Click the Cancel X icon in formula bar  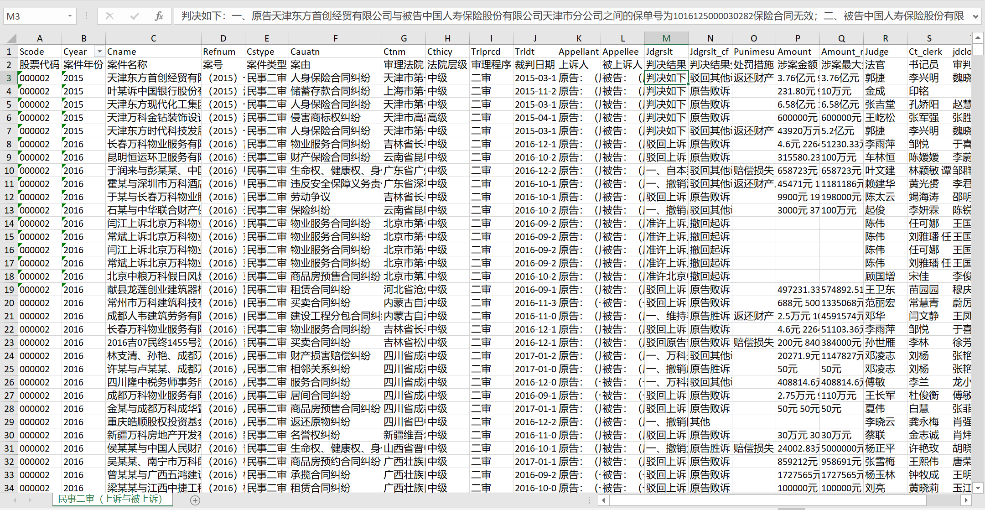click(x=109, y=16)
